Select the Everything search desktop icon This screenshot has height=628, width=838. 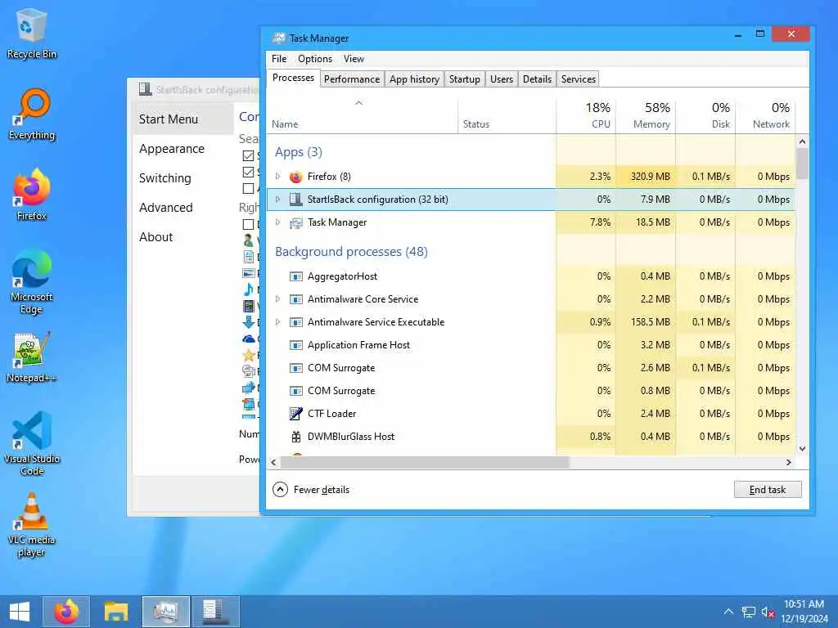coord(32,114)
